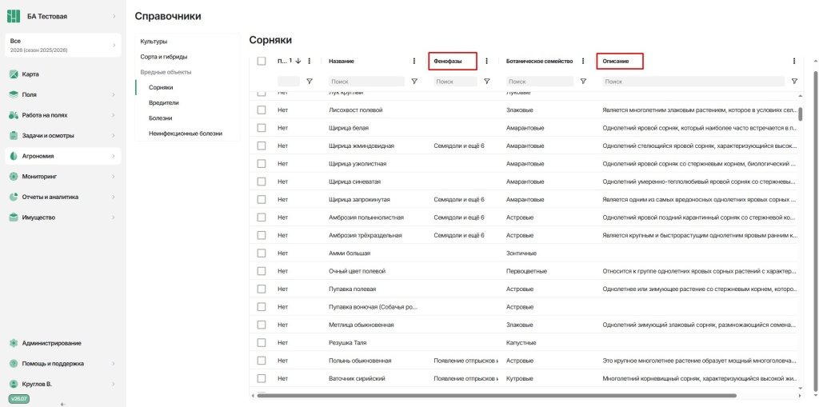
Task: Expand the Отчеты и аналитика chevron
Action: tap(114, 197)
